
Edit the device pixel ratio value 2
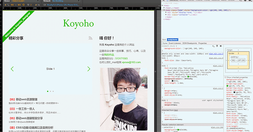click(x=31, y=5)
